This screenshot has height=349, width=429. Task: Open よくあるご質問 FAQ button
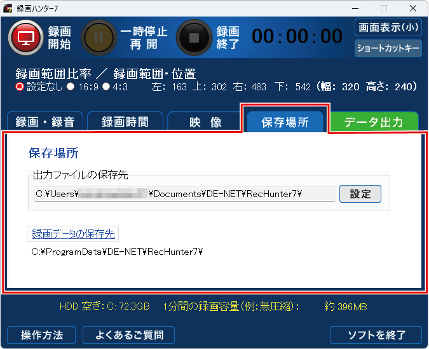[128, 334]
